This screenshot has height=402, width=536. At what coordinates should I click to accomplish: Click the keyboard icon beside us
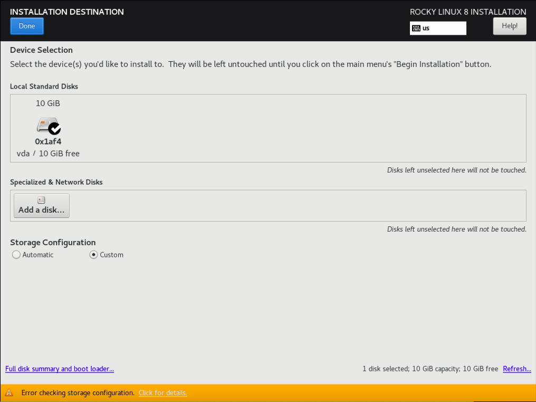click(x=416, y=28)
